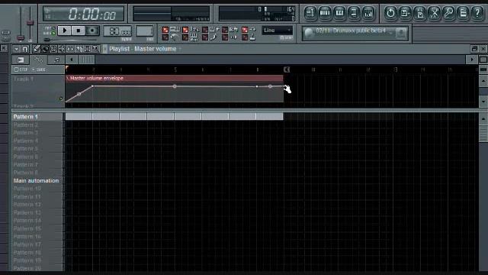Select the paint brush tool in playlist

(45, 49)
